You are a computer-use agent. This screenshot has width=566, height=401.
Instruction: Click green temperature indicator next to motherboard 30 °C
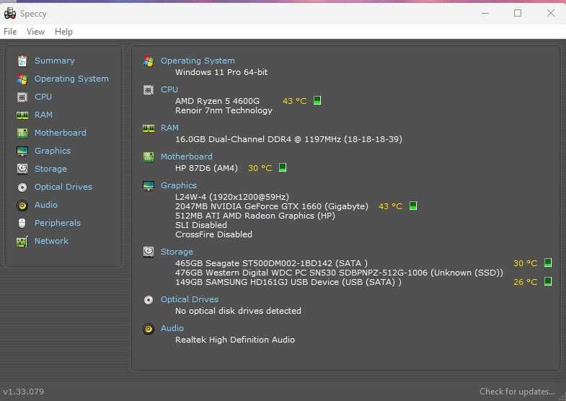[x=283, y=167]
